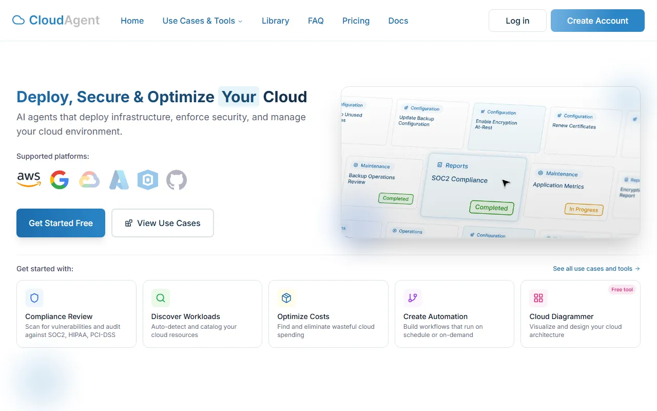Click the Optimize Costs cube icon
657x411 pixels.
pos(286,298)
